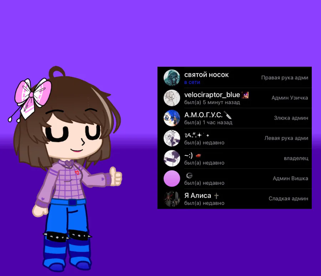Click red emoji next to ~:)

coord(198,156)
